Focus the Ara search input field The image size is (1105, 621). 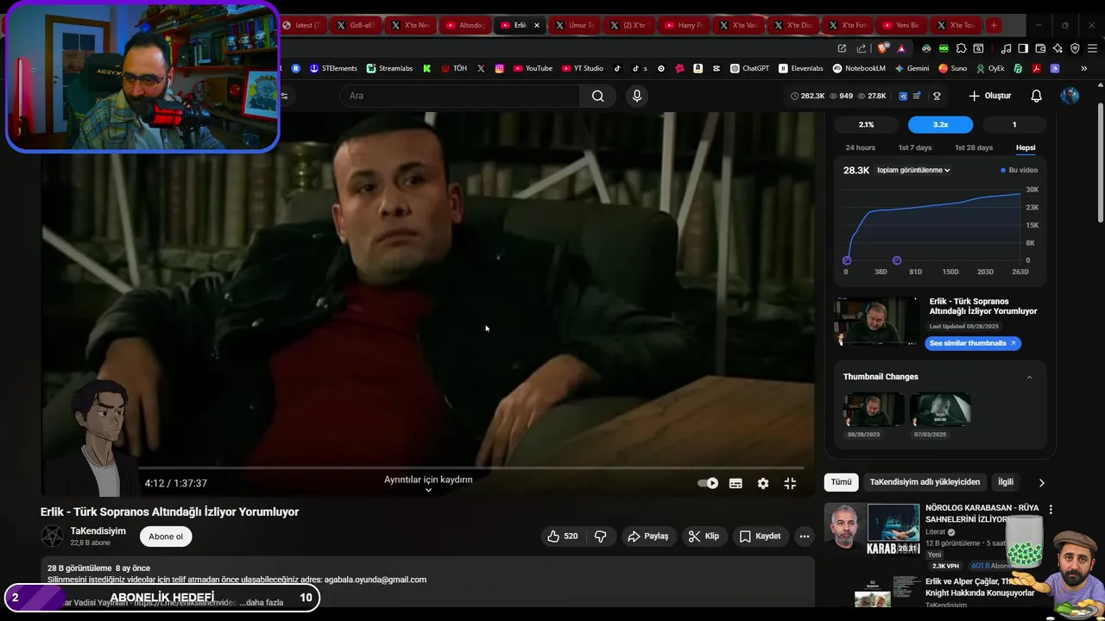[459, 96]
